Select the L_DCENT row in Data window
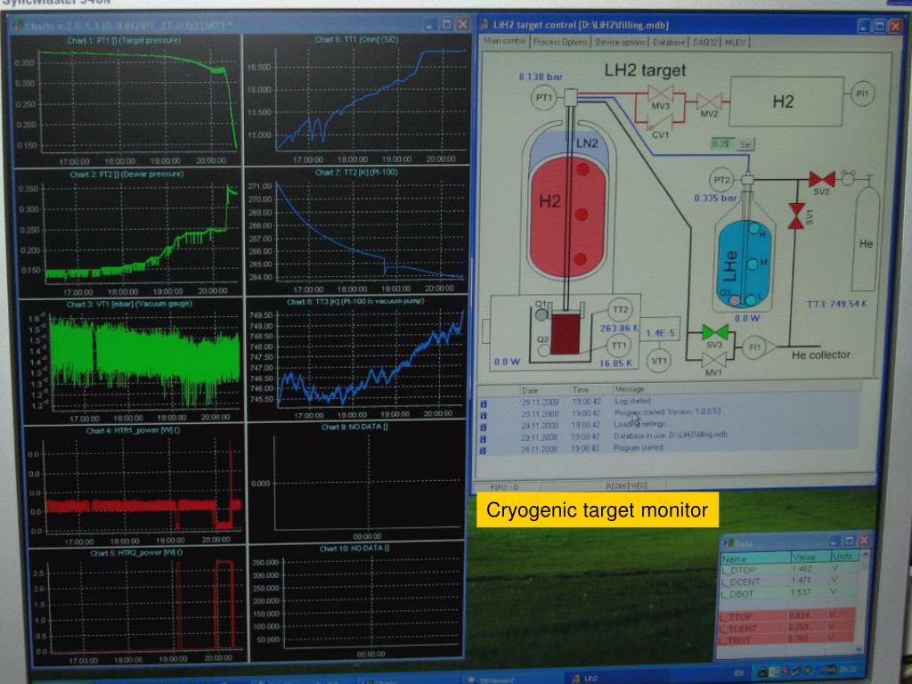The height and width of the screenshot is (684, 912). (x=788, y=582)
